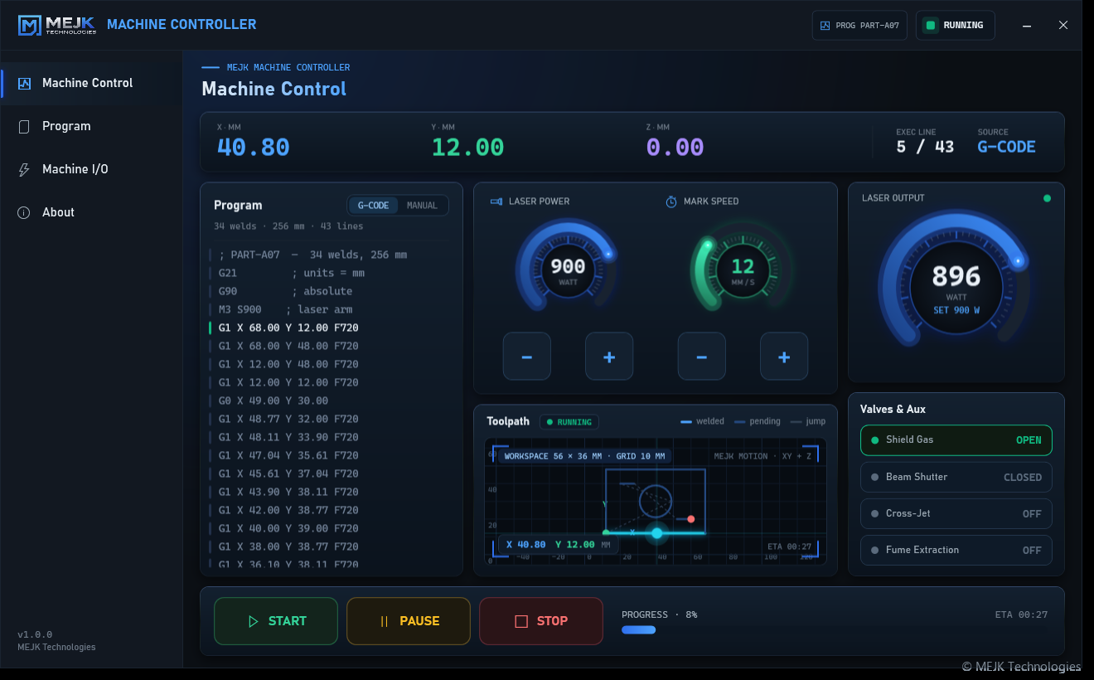Viewport: 1094px width, 680px height.
Task: Click the Toolpath RUNNING status pill
Action: tap(569, 422)
